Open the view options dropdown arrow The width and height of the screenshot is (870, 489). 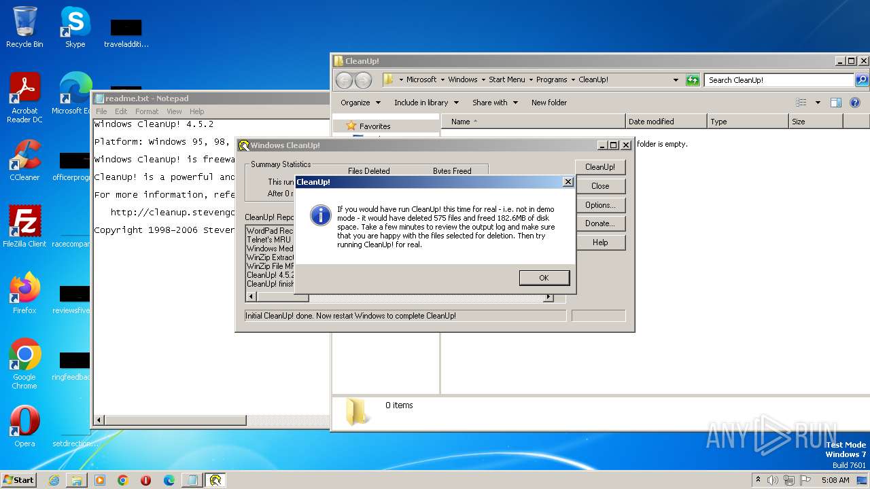[818, 103]
